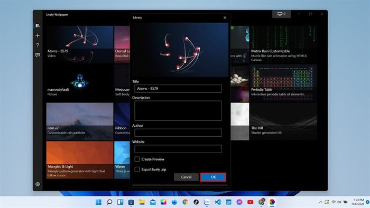
Task: Select the Periodic Table wallpaper tile
Action: coord(283,83)
